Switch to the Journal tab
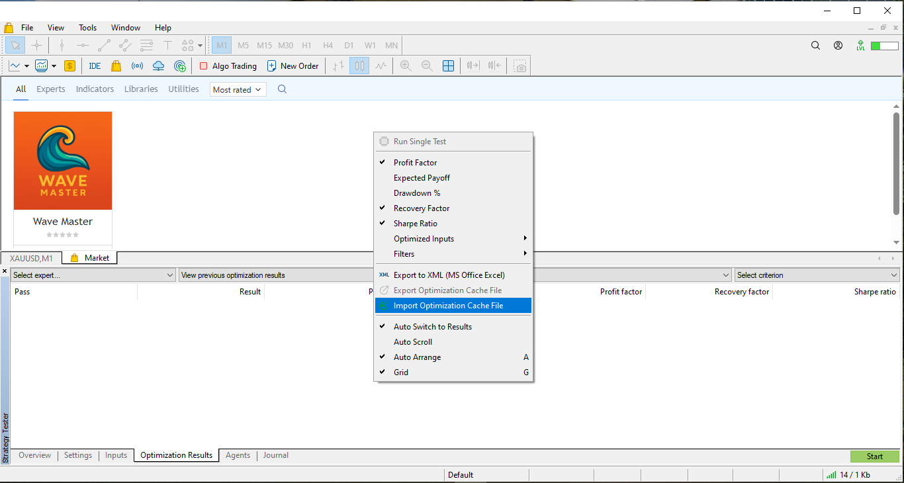The width and height of the screenshot is (904, 483). point(275,455)
